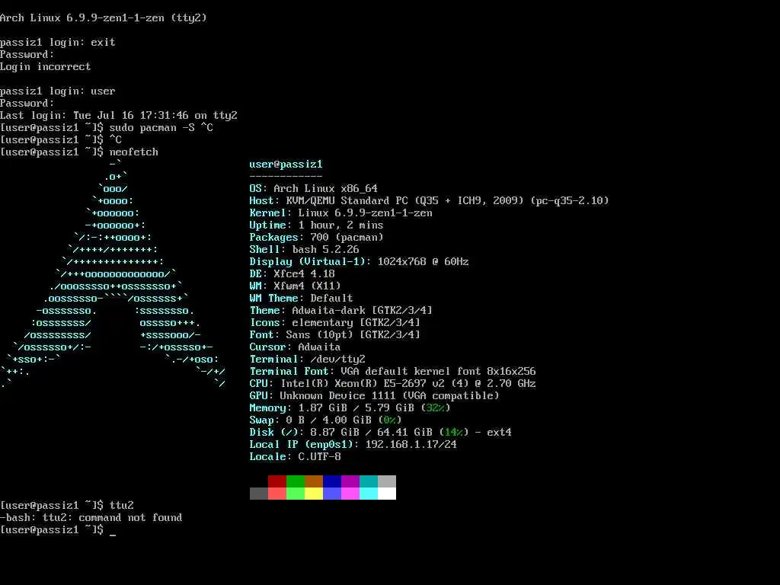This screenshot has width=780, height=585.
Task: Click the 'Shell: bash 5.2.26' line
Action: click(x=305, y=250)
